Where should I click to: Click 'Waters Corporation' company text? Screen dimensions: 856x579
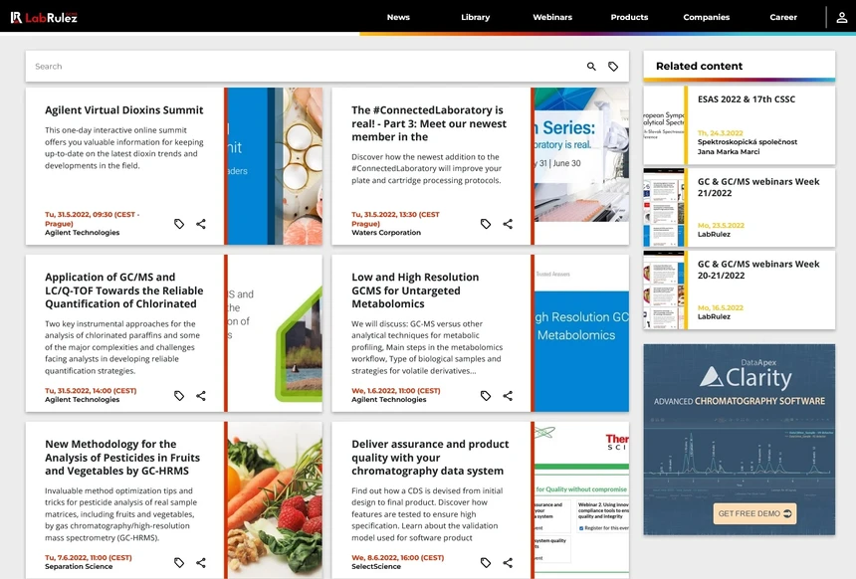pos(386,233)
